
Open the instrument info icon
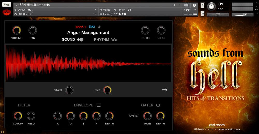(194, 5)
